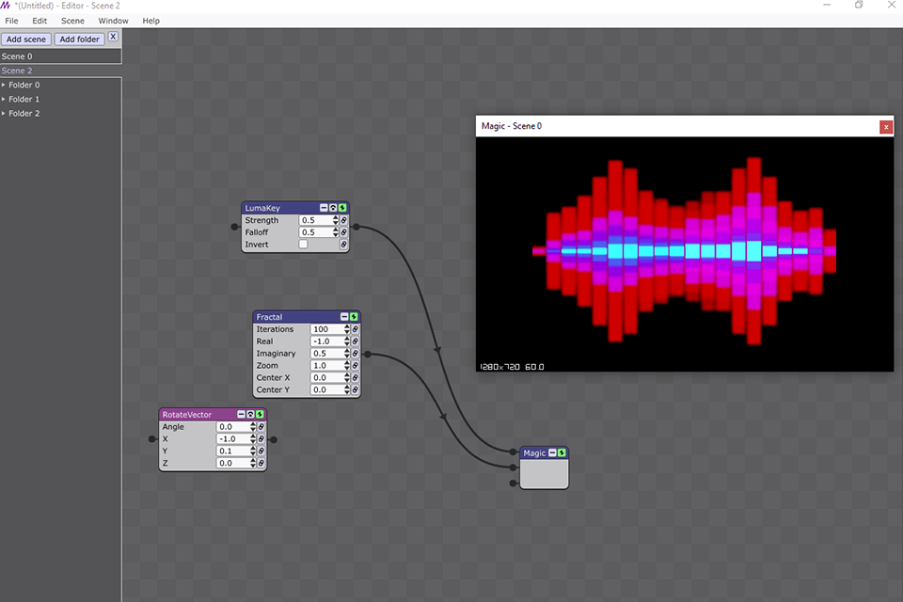The width and height of the screenshot is (903, 602).
Task: Increase the Fractal Zoom value with its up stepper
Action: point(347,362)
